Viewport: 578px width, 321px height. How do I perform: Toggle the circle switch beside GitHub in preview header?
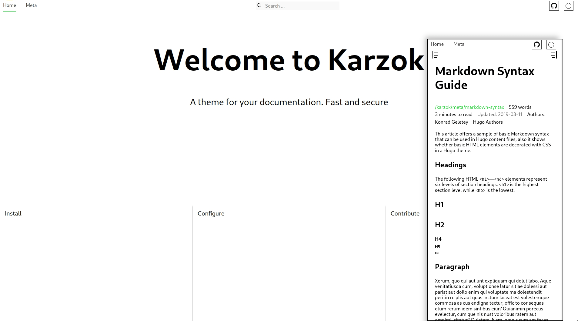551,44
